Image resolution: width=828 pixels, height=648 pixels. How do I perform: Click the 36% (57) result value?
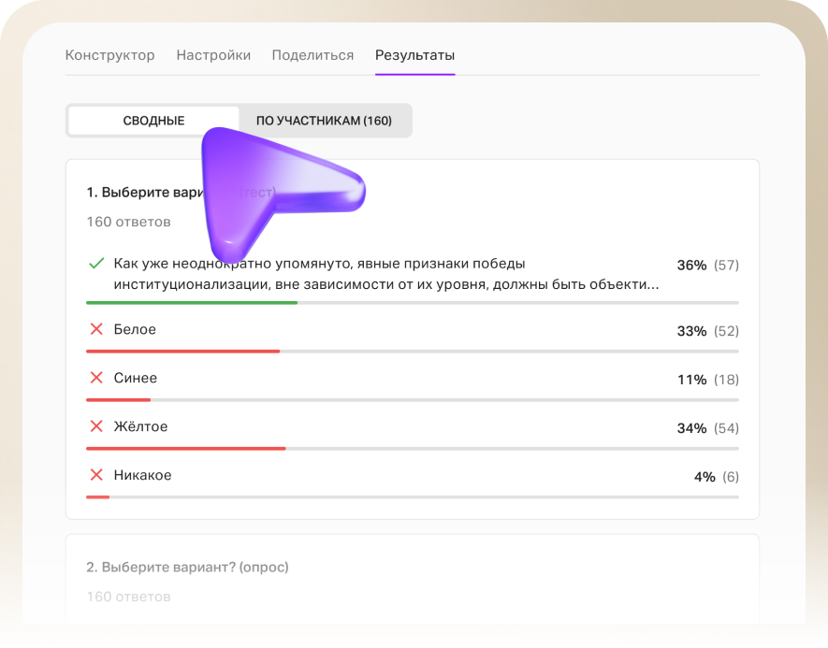click(x=706, y=265)
